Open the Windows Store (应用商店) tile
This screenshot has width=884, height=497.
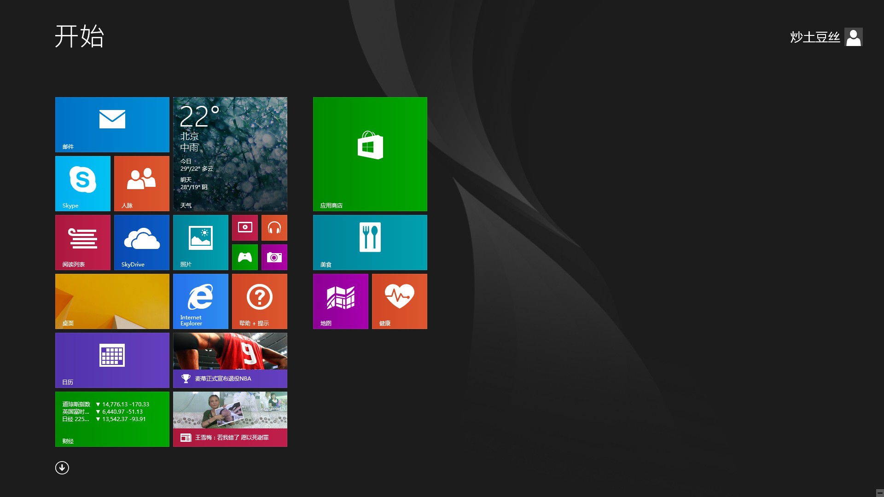click(x=370, y=154)
